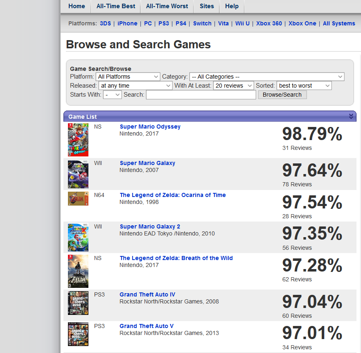Click the 56 Reviews count
Screen dimensions: 361x353
pyautogui.click(x=297, y=248)
